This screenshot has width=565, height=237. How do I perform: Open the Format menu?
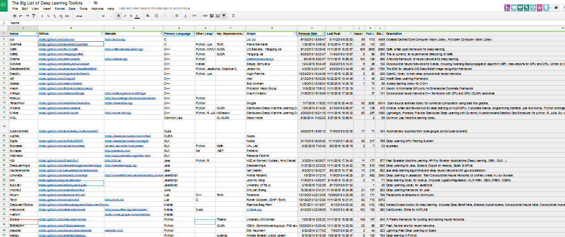click(x=59, y=8)
